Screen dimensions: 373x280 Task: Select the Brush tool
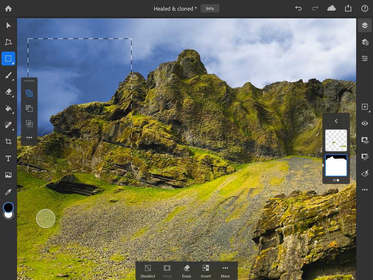[8, 76]
